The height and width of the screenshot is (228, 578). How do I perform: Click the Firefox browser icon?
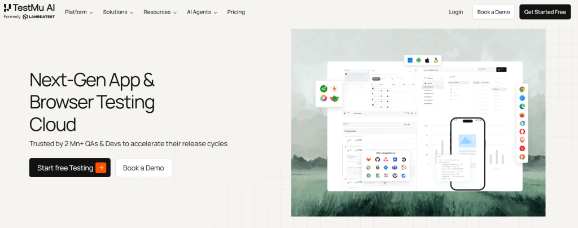pyautogui.click(x=522, y=115)
